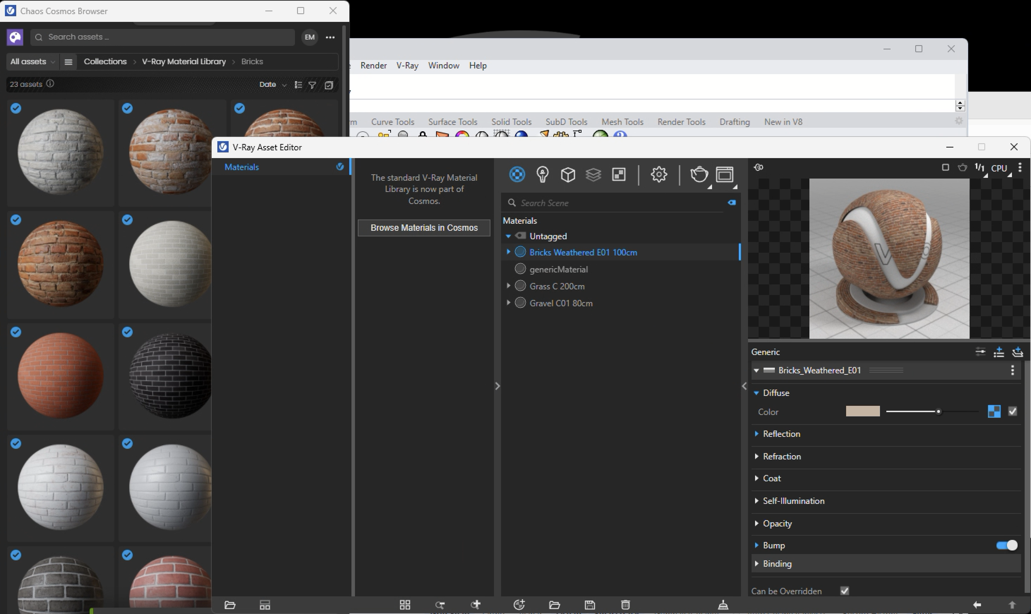The width and height of the screenshot is (1031, 614).
Task: Click Browse Materials in Cosmos button
Action: point(424,228)
